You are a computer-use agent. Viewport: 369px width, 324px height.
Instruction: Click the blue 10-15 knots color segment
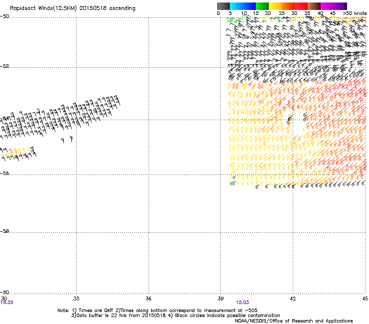[x=249, y=6]
